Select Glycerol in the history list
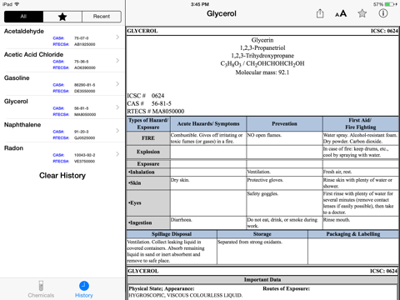 pyautogui.click(x=62, y=107)
